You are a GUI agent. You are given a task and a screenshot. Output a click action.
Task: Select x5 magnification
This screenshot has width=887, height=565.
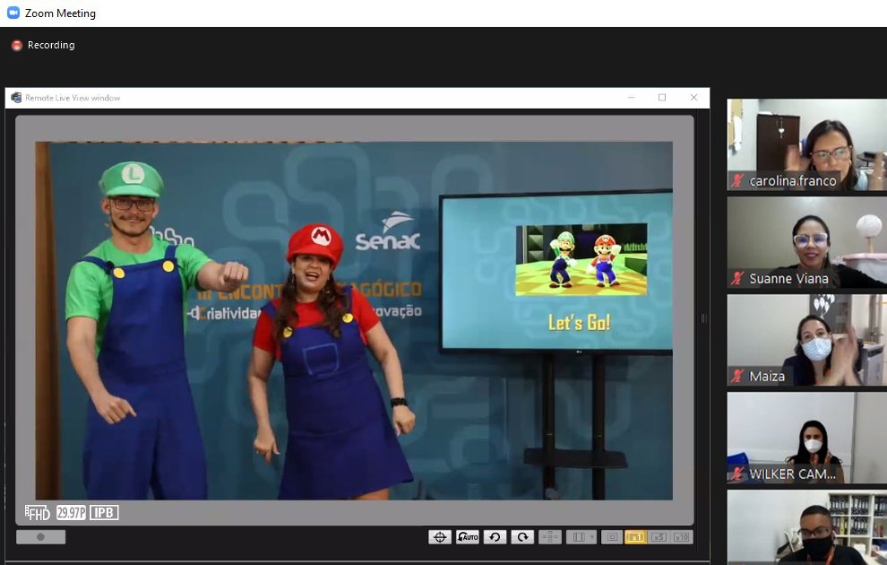pyautogui.click(x=659, y=536)
